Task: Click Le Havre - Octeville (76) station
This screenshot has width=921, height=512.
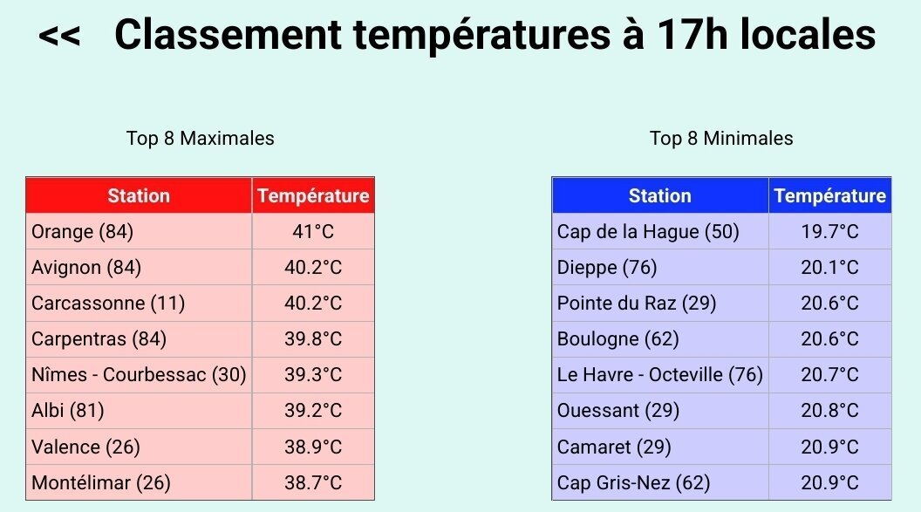Action: tap(660, 375)
